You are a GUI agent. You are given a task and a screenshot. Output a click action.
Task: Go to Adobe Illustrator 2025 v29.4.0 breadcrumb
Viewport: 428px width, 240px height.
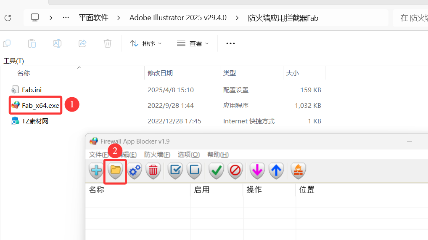[178, 18]
